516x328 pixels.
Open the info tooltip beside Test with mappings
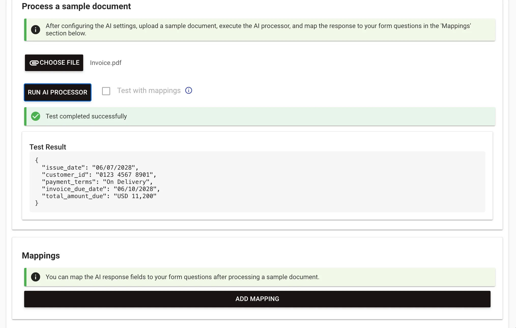[x=189, y=90]
